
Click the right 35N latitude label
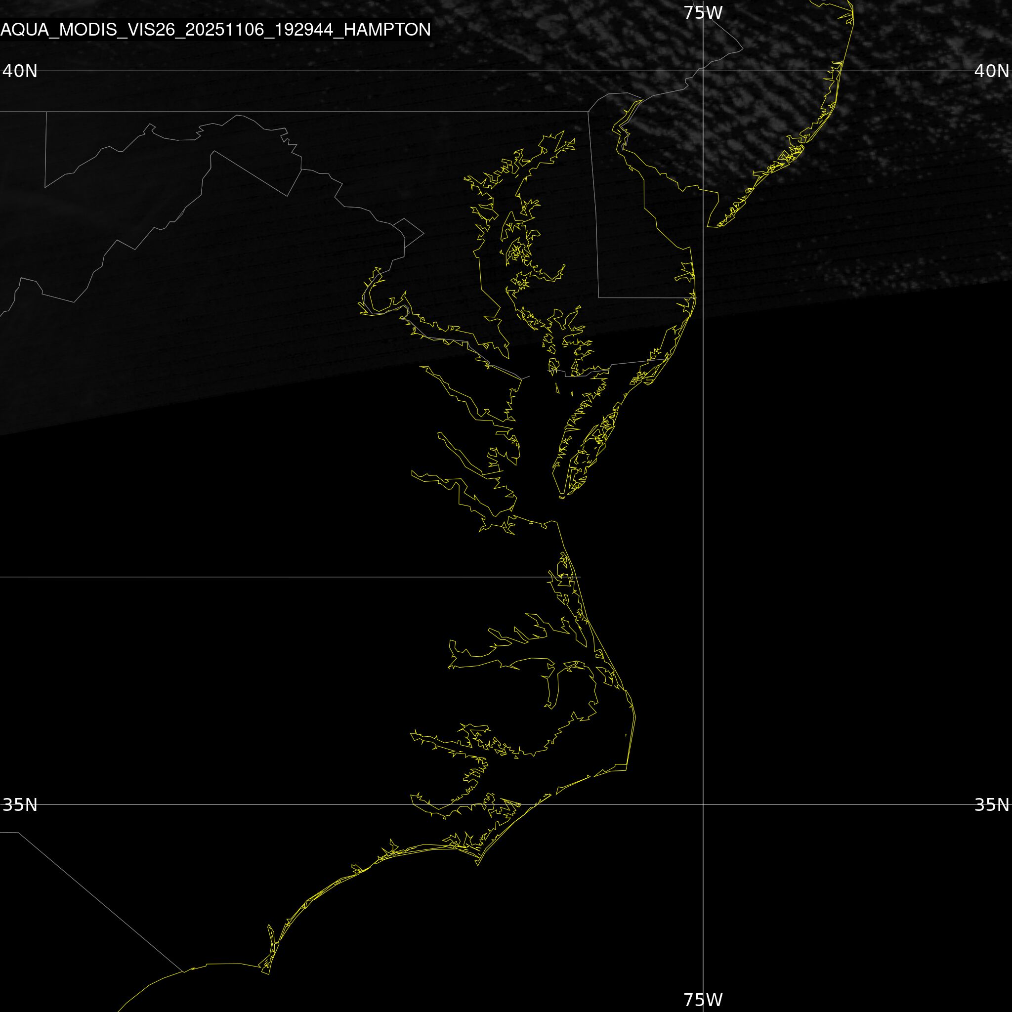pyautogui.click(x=991, y=804)
